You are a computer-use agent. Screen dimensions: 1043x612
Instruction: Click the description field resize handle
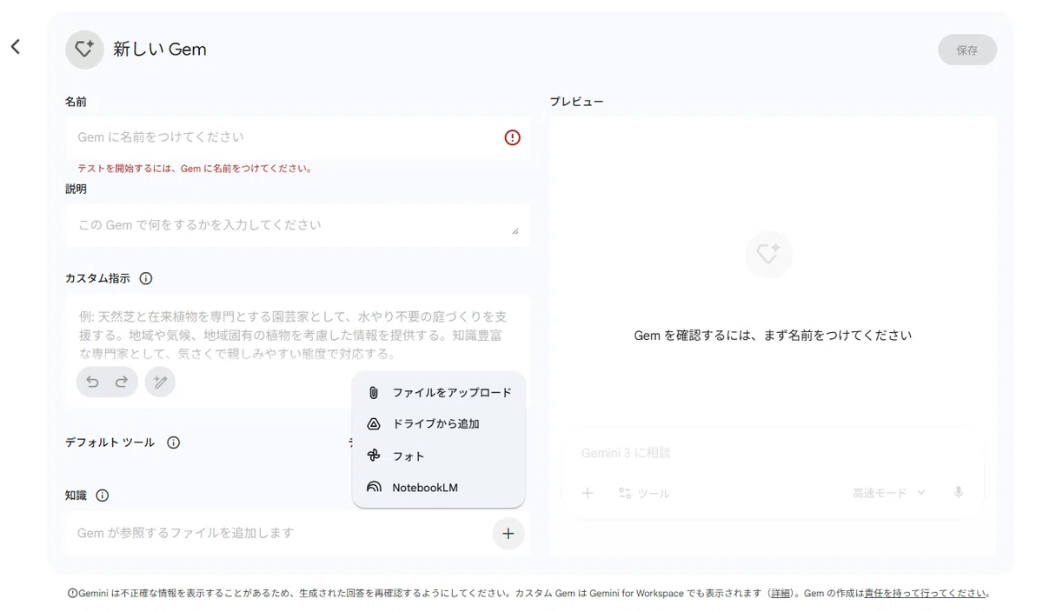click(515, 231)
